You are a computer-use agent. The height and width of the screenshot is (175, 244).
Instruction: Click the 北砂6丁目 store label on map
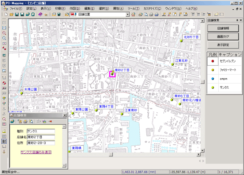(x=191, y=37)
